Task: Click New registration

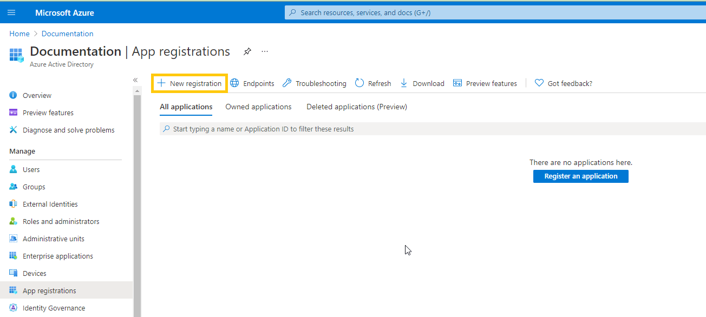Action: 189,83
